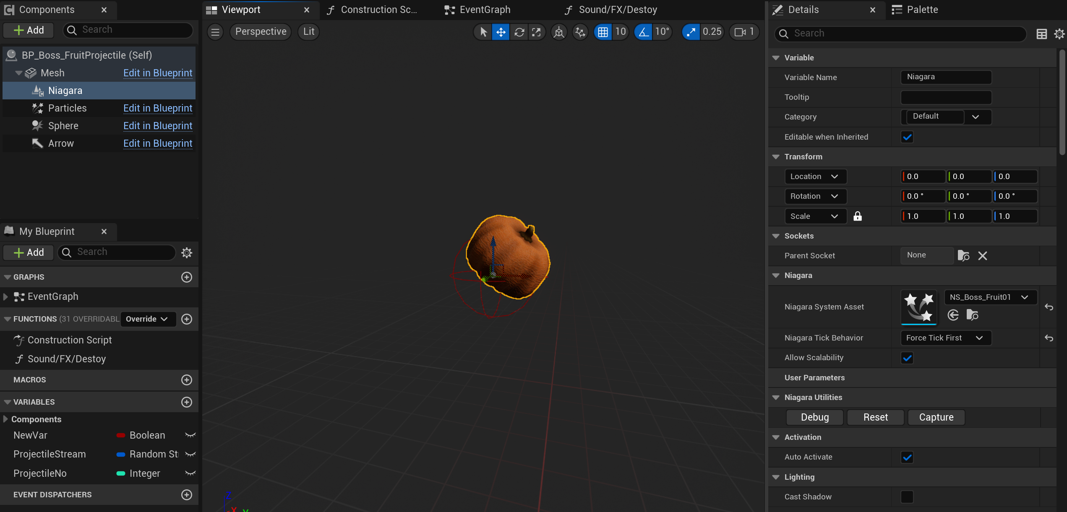Click Edit in Blueprint link for Sphere

tap(158, 126)
